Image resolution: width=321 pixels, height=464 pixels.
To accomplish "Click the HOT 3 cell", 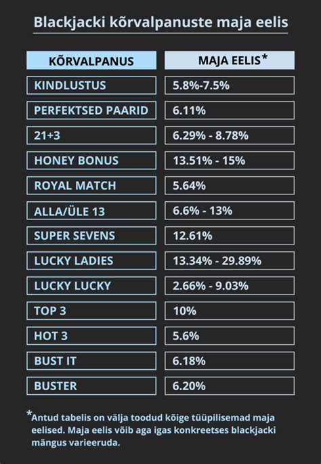I will point(91,336).
